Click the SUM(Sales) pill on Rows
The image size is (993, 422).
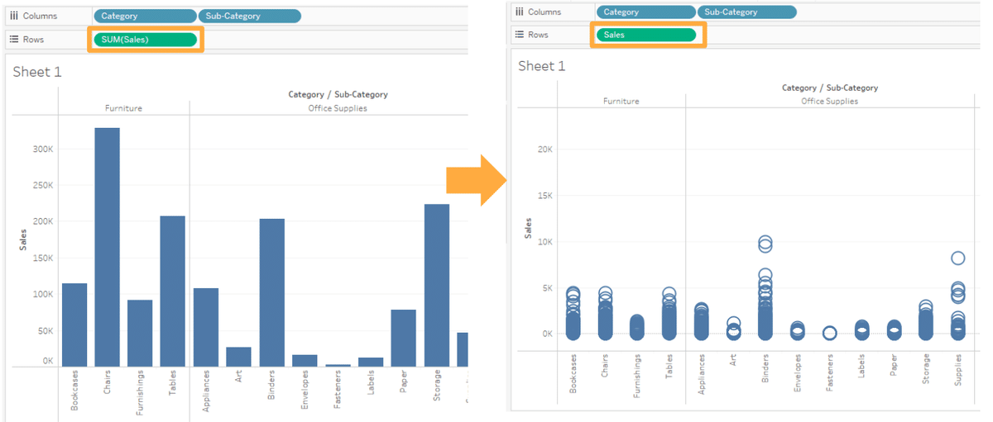(x=146, y=39)
